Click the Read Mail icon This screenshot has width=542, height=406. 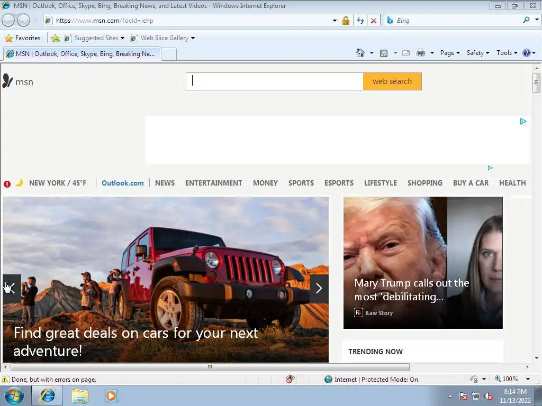(406, 53)
